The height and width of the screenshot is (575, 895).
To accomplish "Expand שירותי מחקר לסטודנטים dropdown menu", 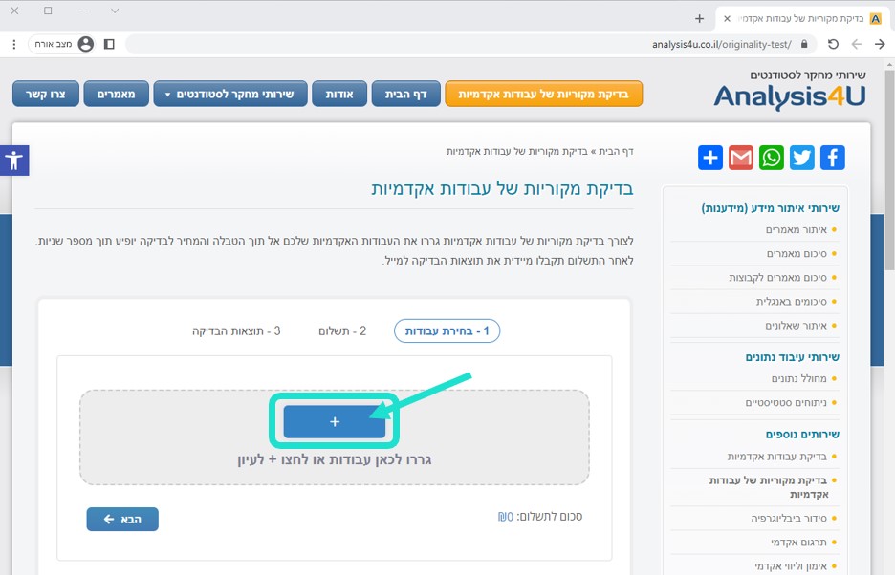I will 230,95.
